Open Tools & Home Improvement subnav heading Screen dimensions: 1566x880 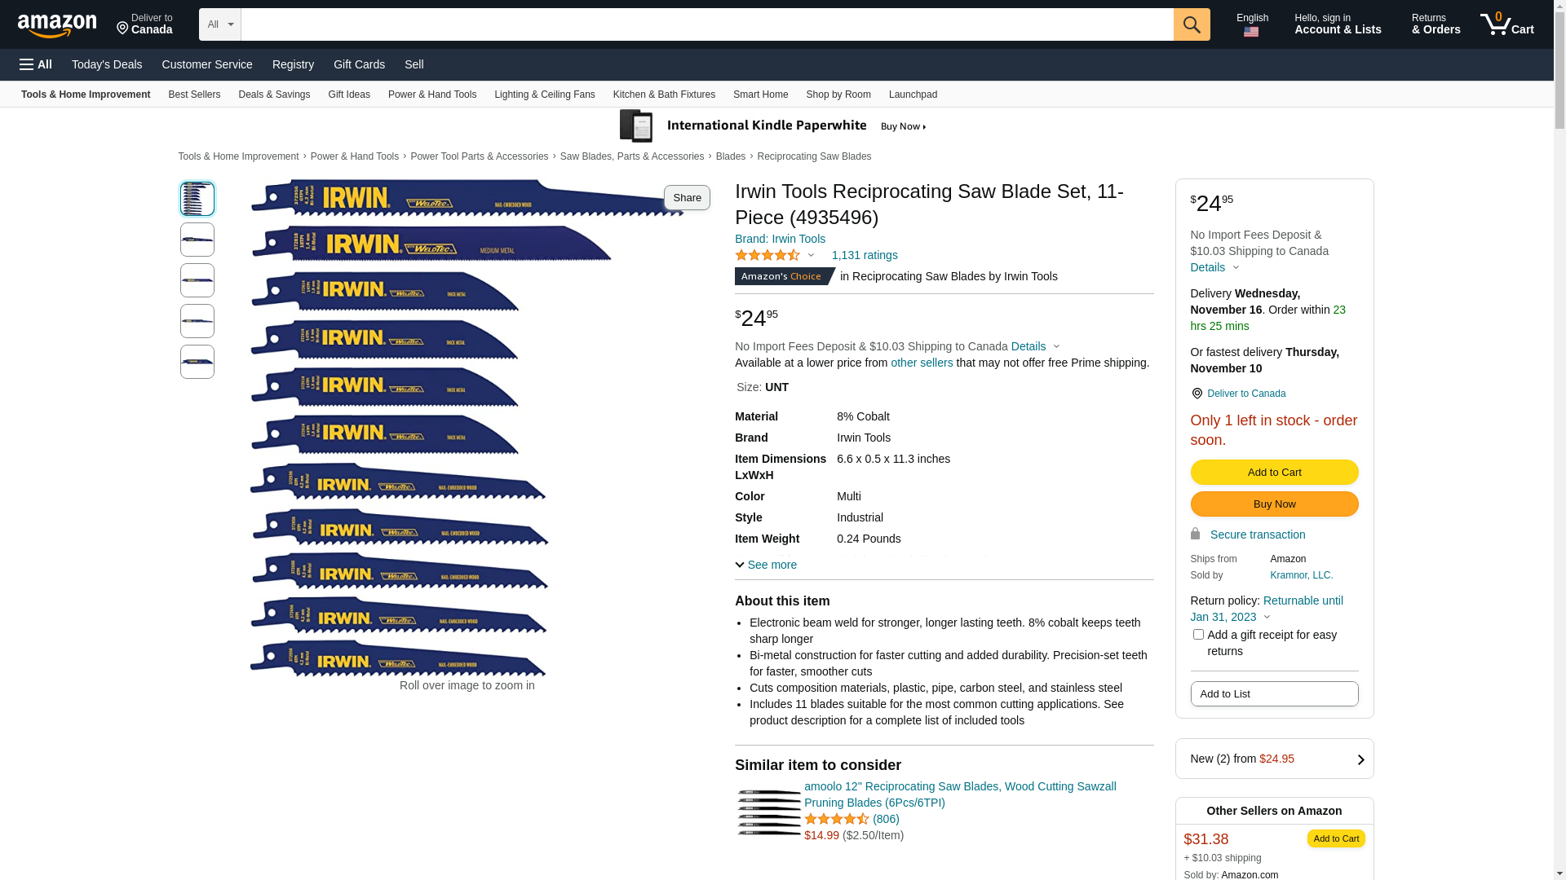pos(86,95)
